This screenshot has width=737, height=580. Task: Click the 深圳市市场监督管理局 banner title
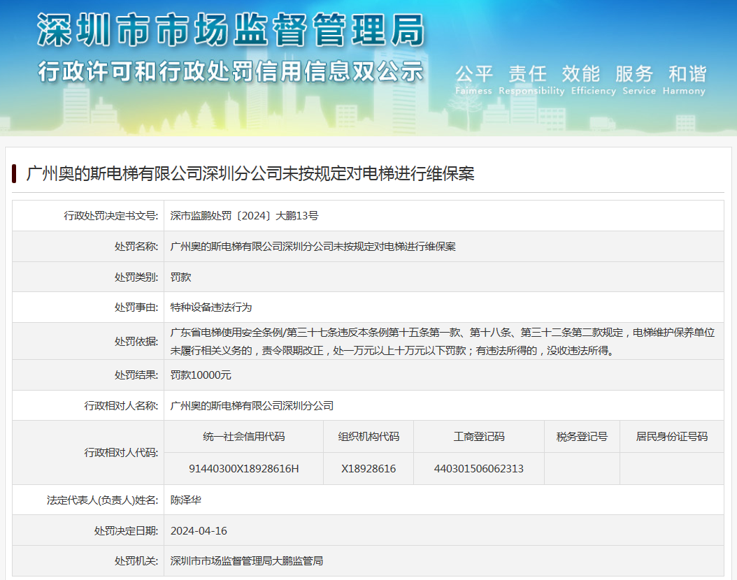point(231,29)
